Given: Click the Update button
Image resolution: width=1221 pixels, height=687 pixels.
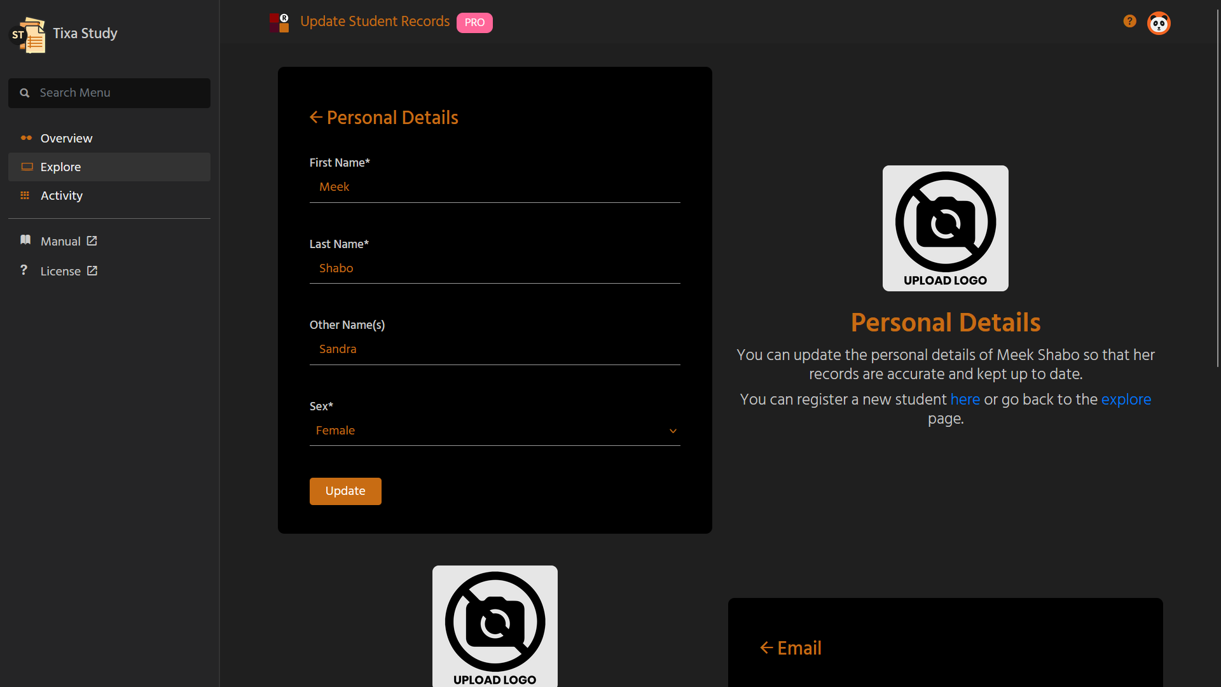Looking at the screenshot, I should click(x=345, y=491).
